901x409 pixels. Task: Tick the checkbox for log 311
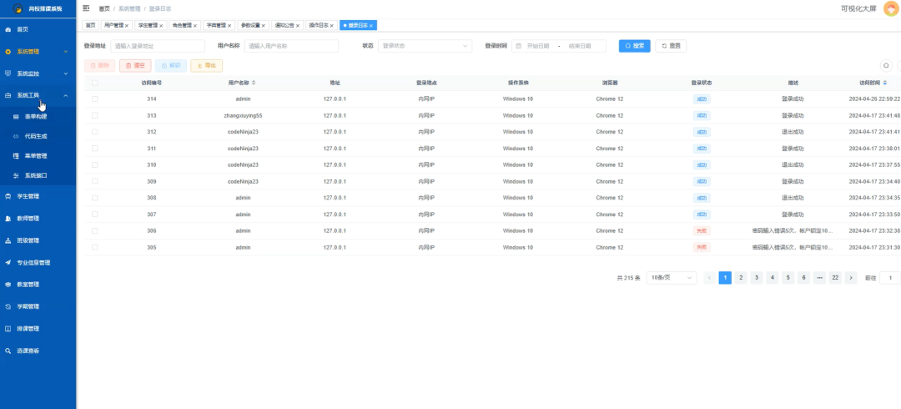95,149
